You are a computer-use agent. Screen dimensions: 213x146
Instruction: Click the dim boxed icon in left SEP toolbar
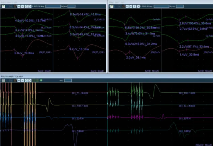pyautogui.click(x=12, y=6)
